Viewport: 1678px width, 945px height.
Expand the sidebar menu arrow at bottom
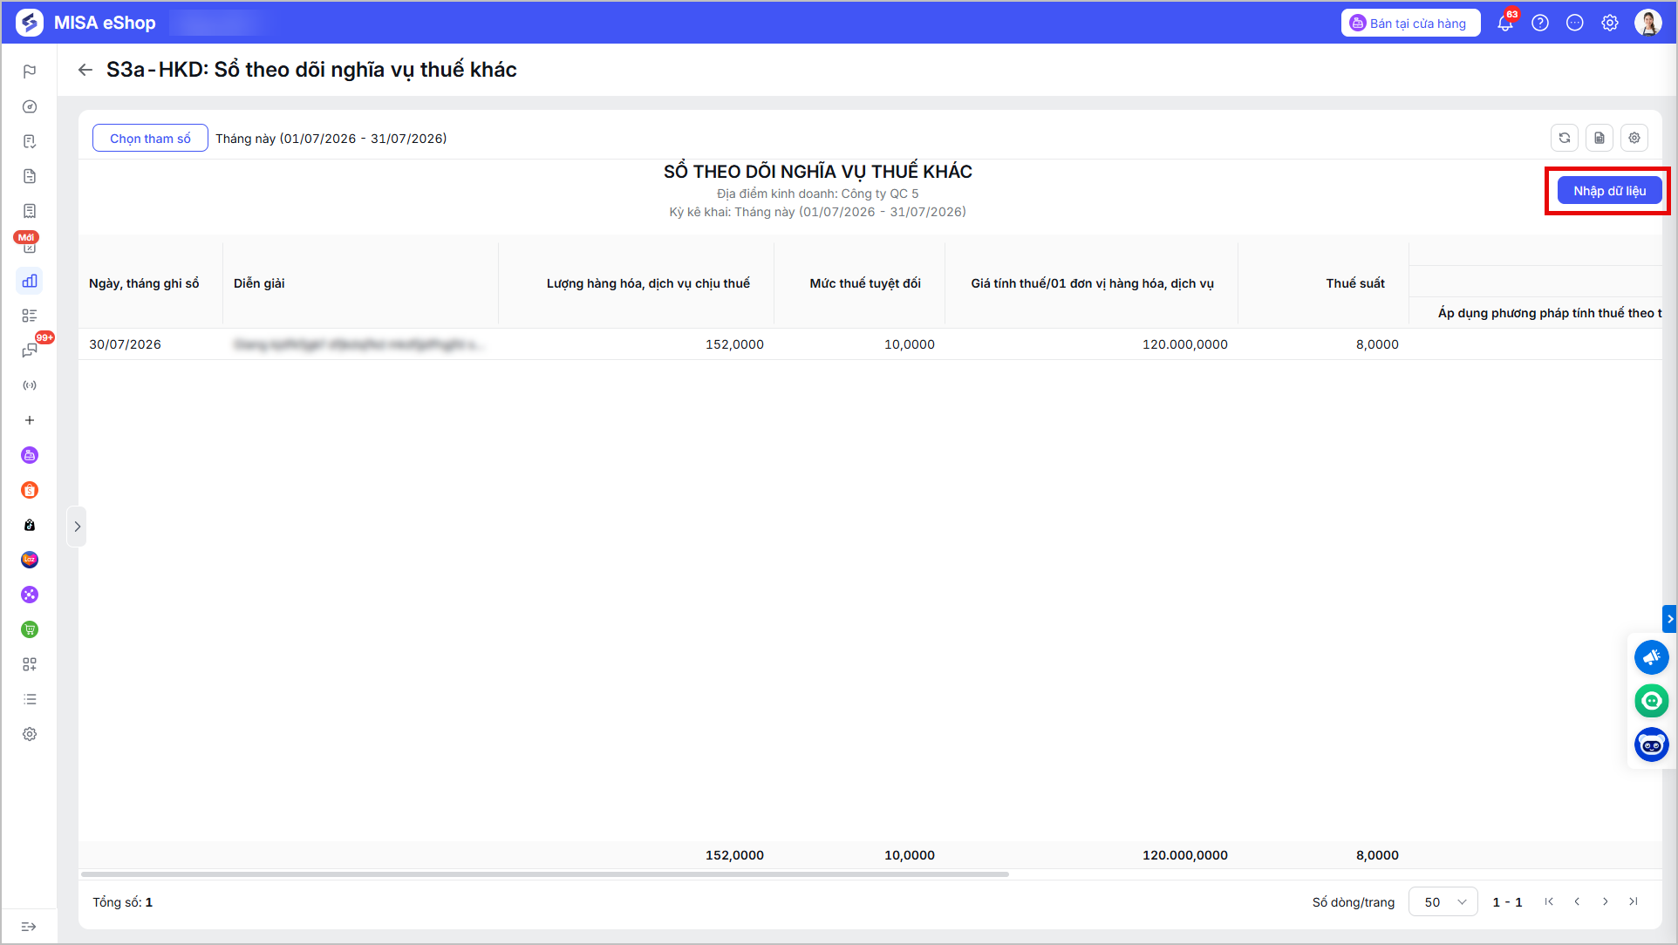pyautogui.click(x=29, y=927)
